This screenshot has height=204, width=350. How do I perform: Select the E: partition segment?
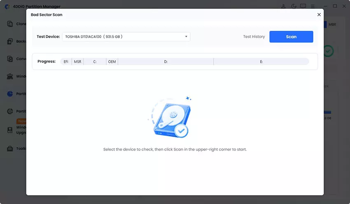point(261,62)
